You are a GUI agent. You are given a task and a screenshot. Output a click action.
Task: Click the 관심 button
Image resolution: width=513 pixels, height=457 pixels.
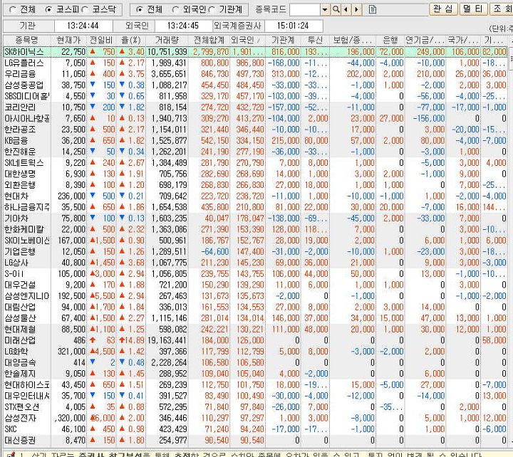pos(443,9)
